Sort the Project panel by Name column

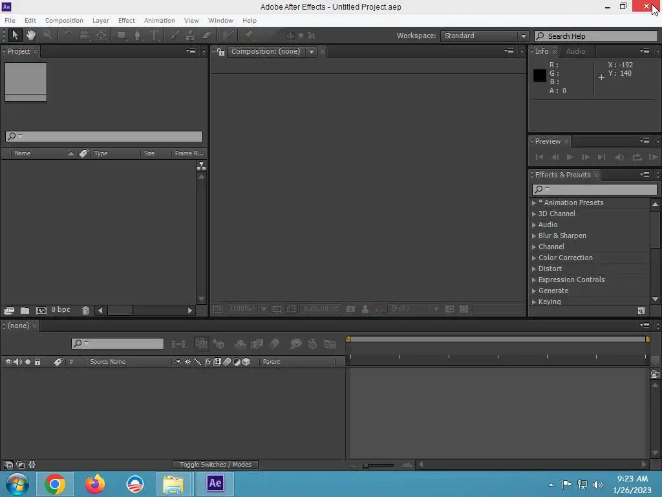point(23,153)
